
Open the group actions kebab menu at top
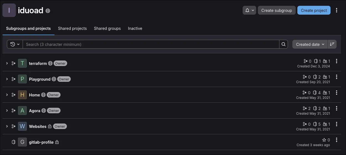coord(337,10)
